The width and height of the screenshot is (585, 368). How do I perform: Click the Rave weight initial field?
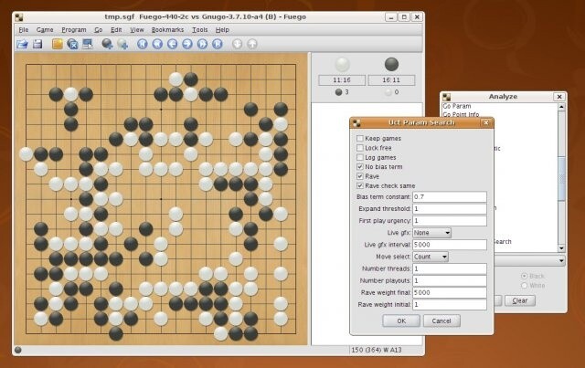(449, 304)
